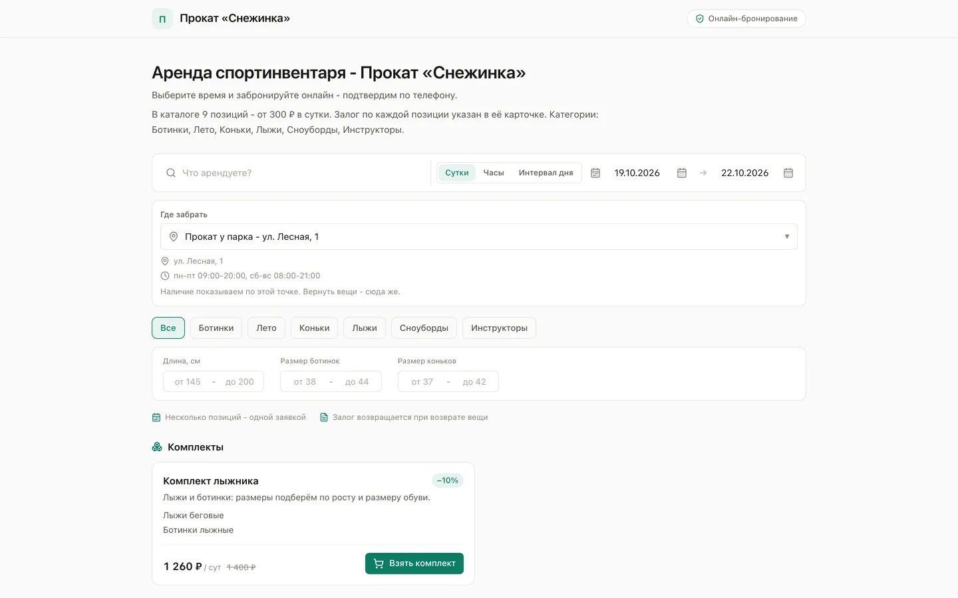Viewport: 958px width, 598px height.
Task: Click the start date 19.10.2026 field
Action: point(637,173)
